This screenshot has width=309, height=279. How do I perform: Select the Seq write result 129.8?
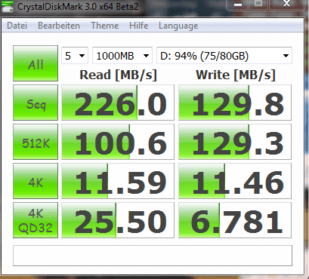235,103
